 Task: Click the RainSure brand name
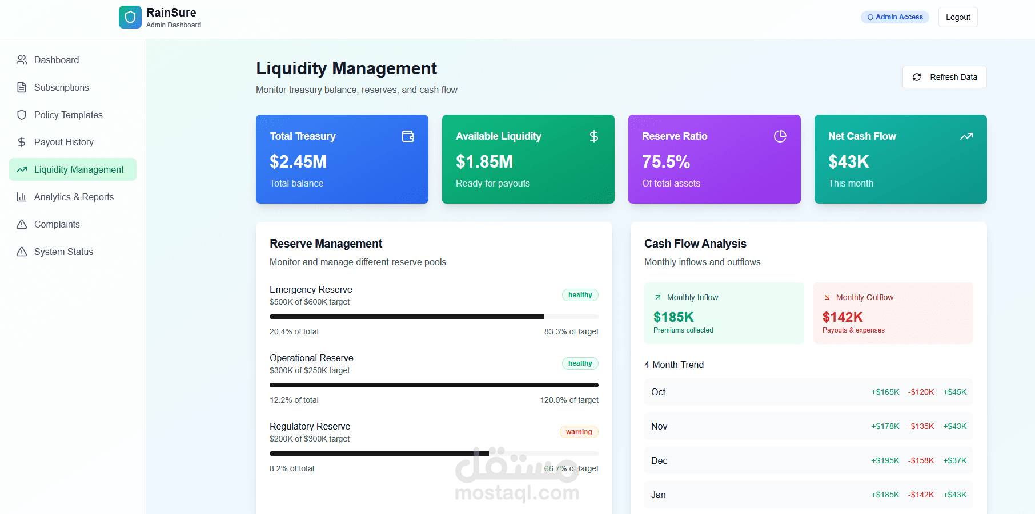(171, 13)
